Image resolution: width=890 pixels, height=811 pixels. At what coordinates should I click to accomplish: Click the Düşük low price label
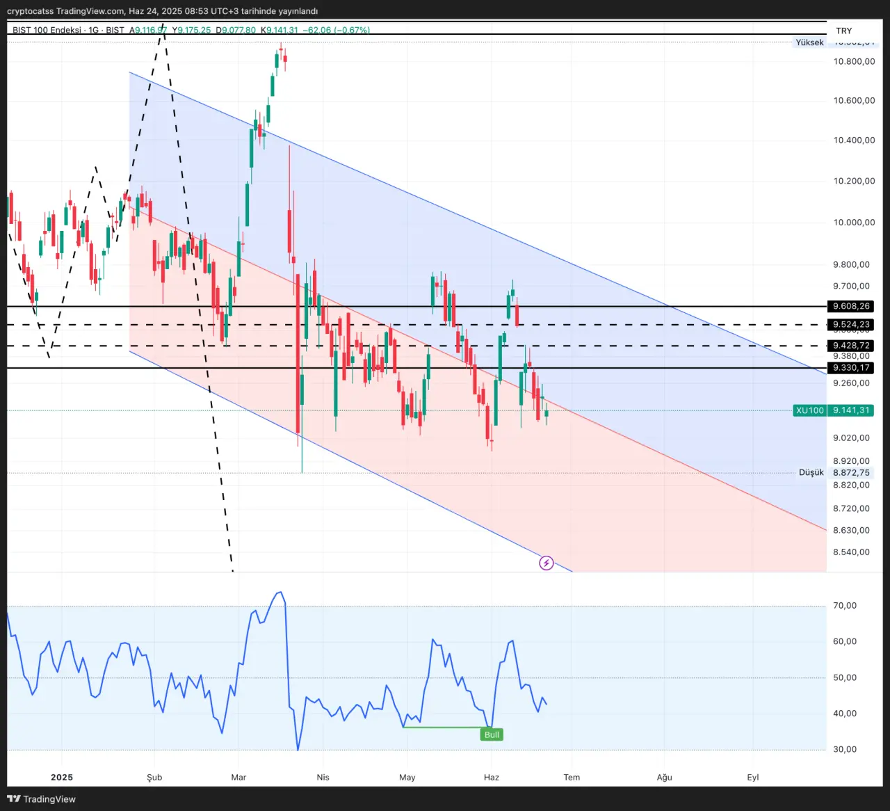[x=811, y=472]
